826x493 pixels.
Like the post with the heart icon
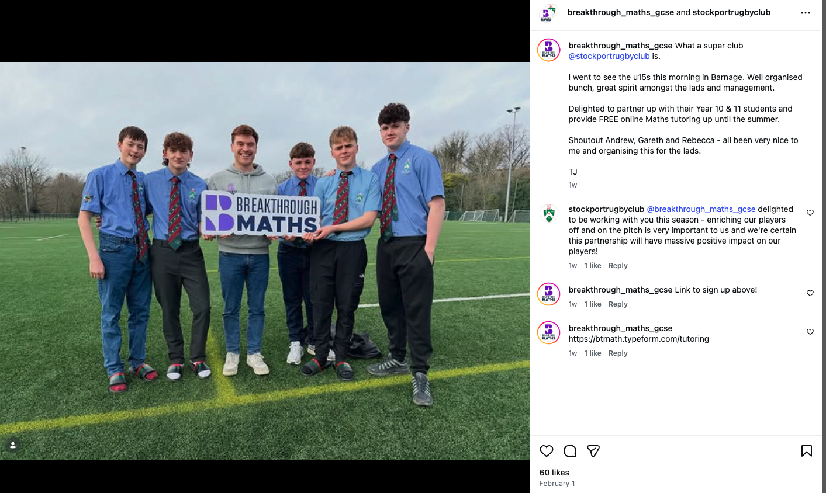547,451
